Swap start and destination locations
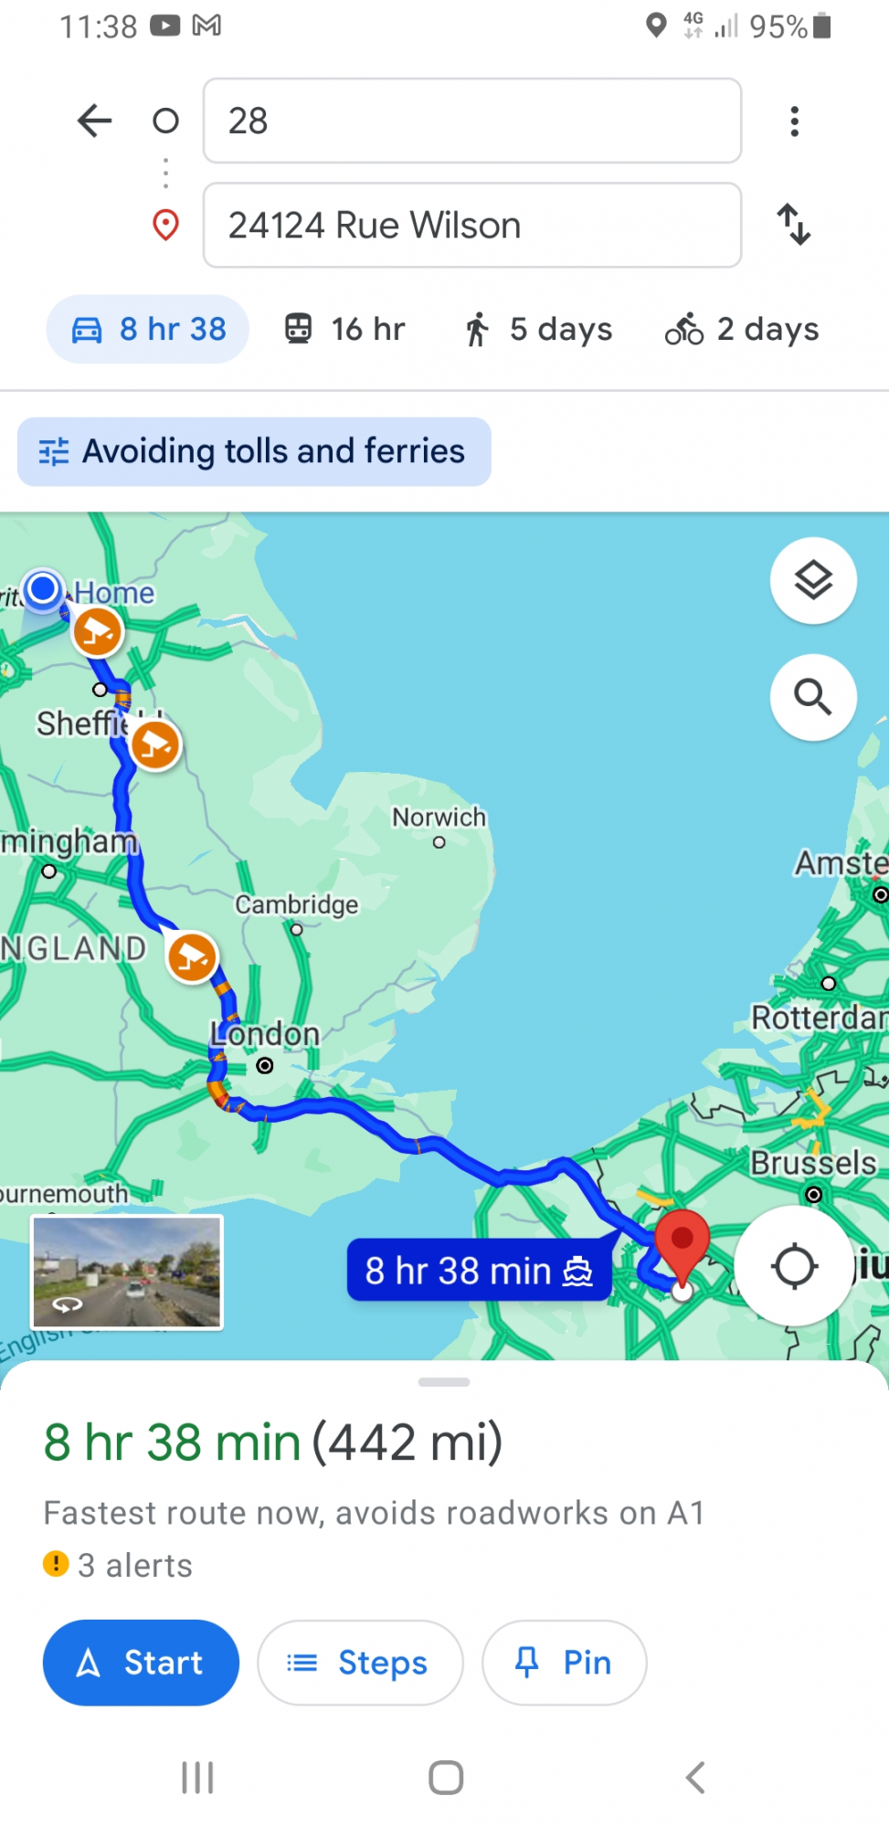The height and width of the screenshot is (1827, 889). click(x=794, y=225)
